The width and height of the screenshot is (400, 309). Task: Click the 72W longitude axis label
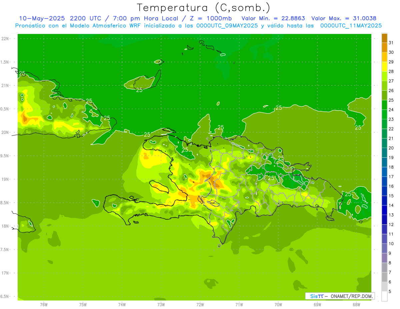click(200, 305)
